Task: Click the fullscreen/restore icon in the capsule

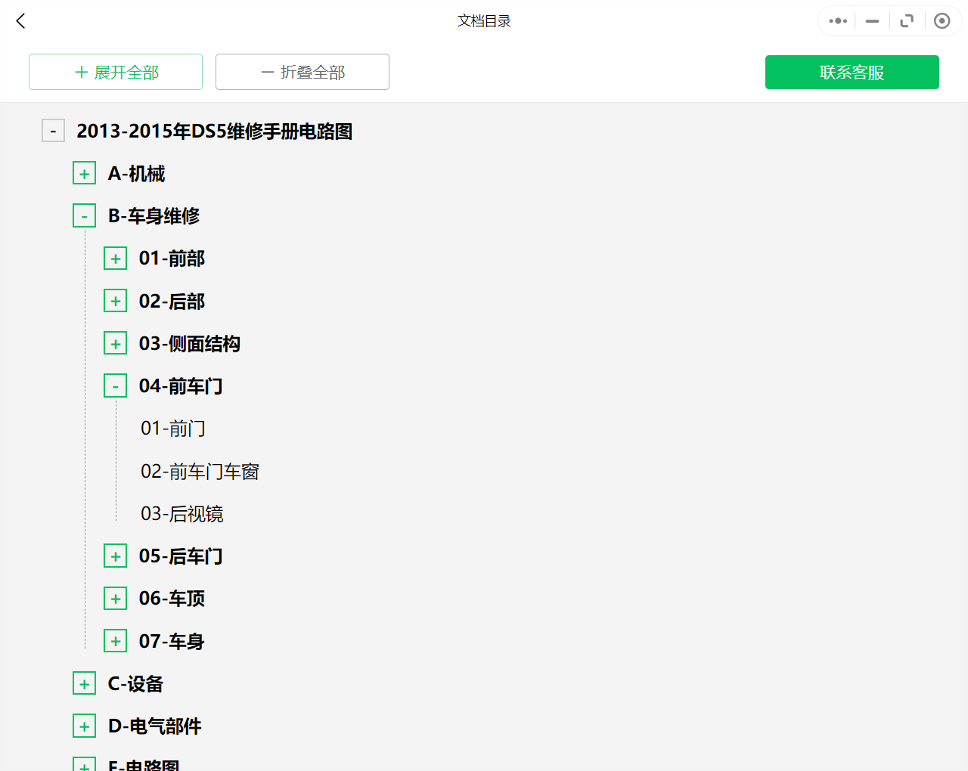Action: click(x=907, y=20)
